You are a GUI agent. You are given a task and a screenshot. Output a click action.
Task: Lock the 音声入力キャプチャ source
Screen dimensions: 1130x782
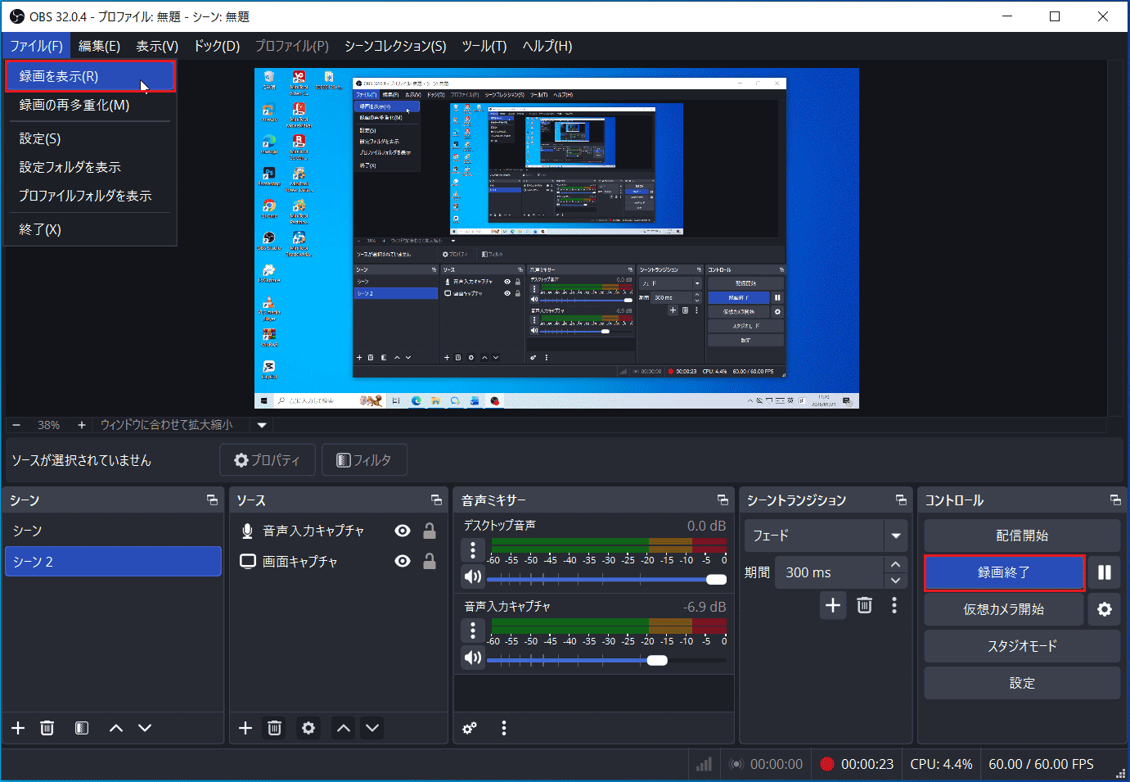(x=429, y=530)
